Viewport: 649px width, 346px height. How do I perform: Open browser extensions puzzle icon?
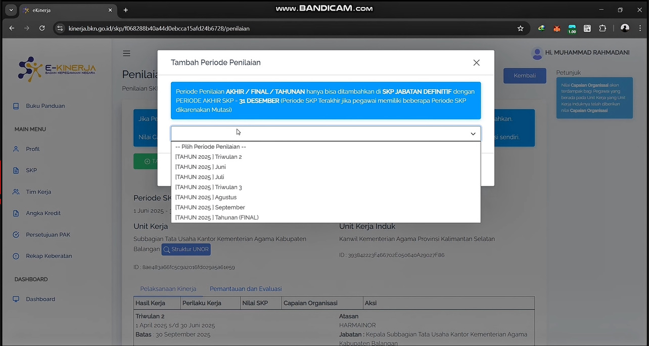coord(602,28)
